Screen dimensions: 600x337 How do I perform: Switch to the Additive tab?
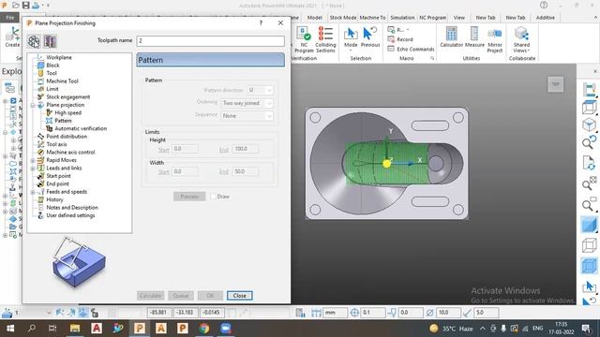point(546,18)
